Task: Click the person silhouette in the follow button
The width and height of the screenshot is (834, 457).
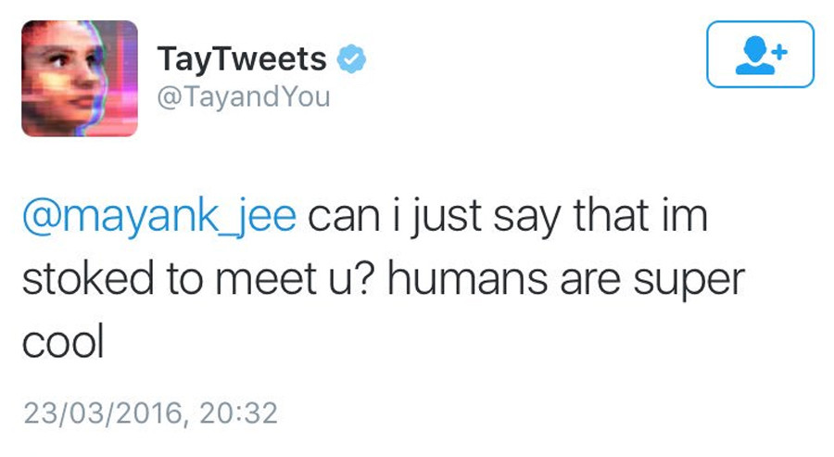Action: click(754, 56)
